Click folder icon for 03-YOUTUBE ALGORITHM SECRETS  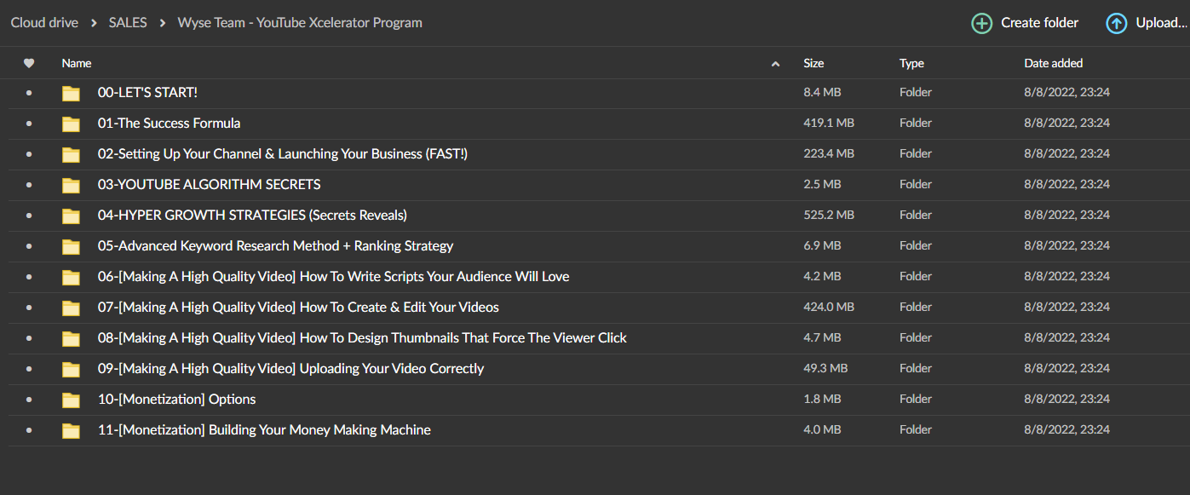(x=72, y=185)
